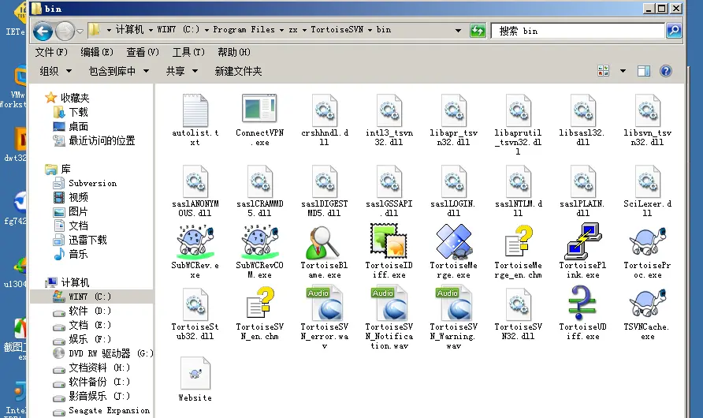The height and width of the screenshot is (418, 703).
Task: Select the libapr_tsvn32.dll file icon
Action: 453,110
